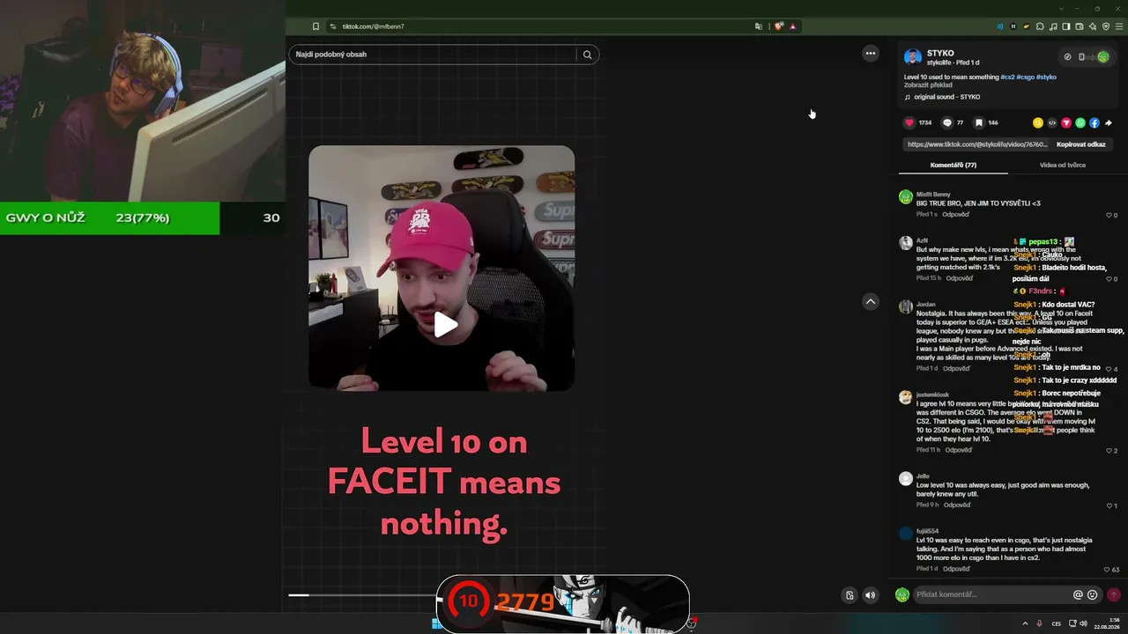Switch to 'Videa od tvůrce' tab

tap(1063, 166)
